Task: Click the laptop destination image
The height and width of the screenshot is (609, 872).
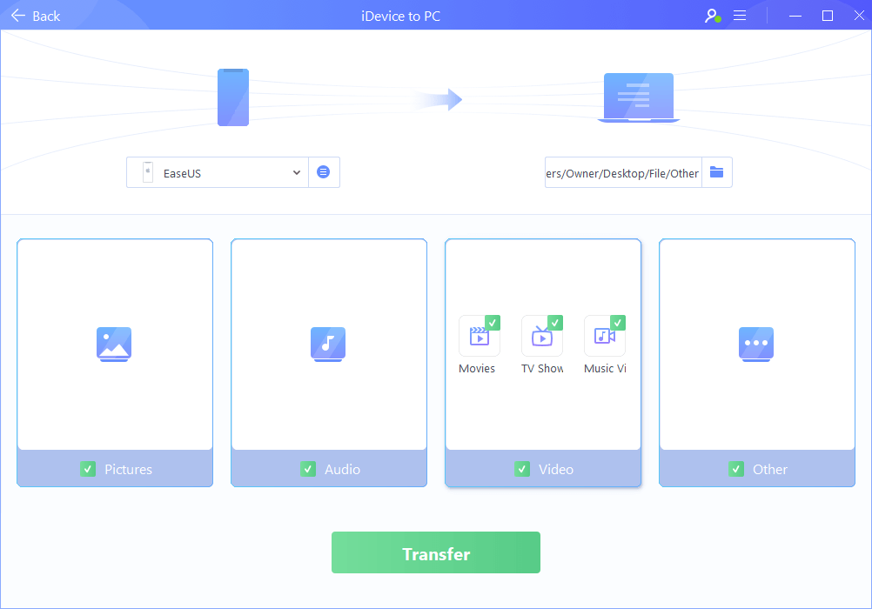Action: point(639,98)
